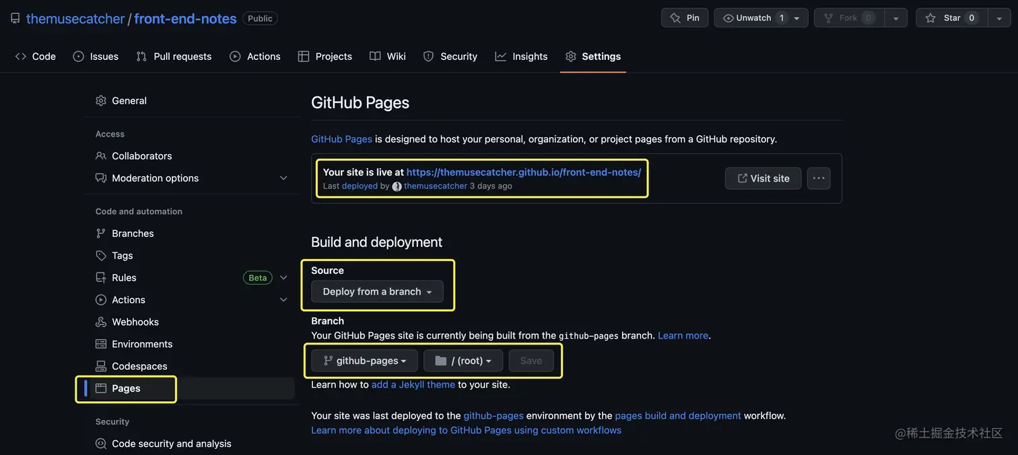Open pages build and deployment workflow link
1018x455 pixels.
[x=678, y=416]
